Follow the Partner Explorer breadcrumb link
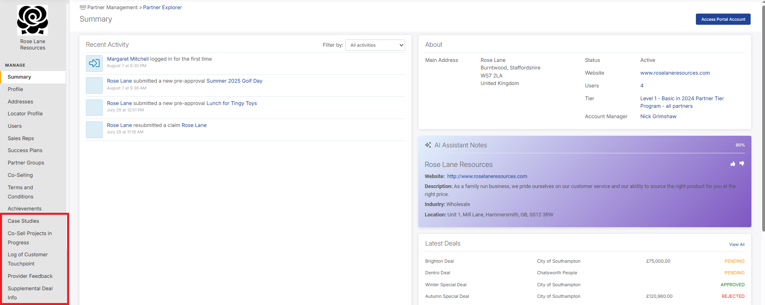Screen dimensions: 765x305 [x=163, y=7]
